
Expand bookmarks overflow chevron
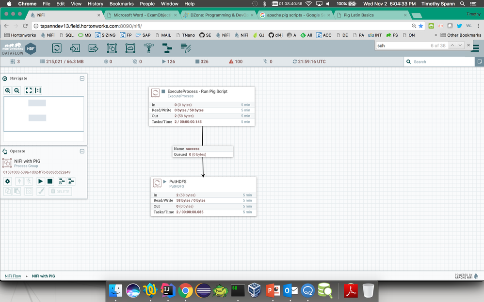436,35
